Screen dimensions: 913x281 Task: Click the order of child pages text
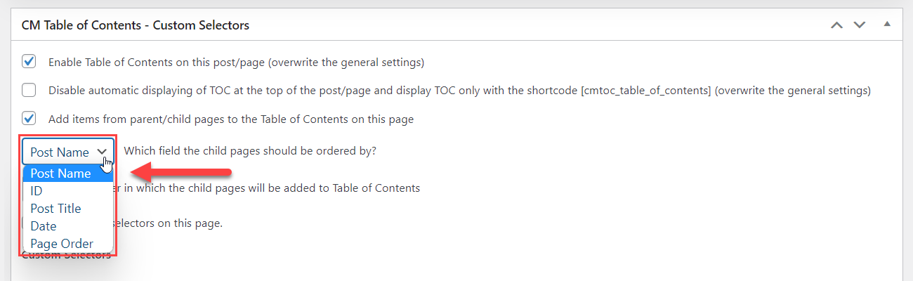(x=267, y=188)
